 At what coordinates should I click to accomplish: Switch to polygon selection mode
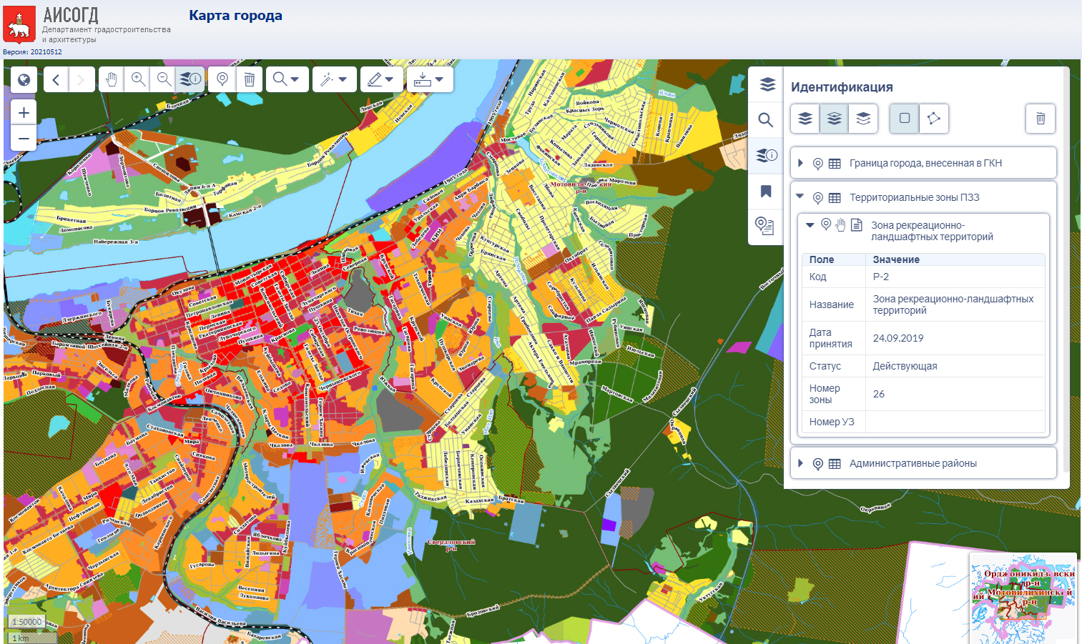click(x=933, y=119)
